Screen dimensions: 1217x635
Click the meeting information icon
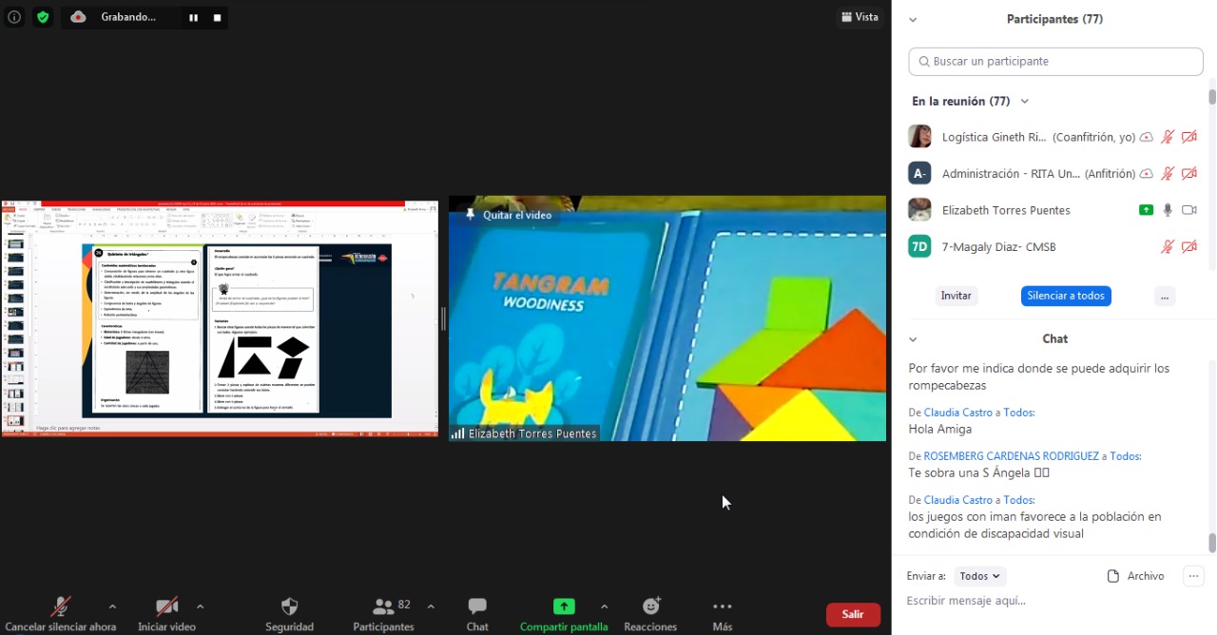click(x=14, y=17)
